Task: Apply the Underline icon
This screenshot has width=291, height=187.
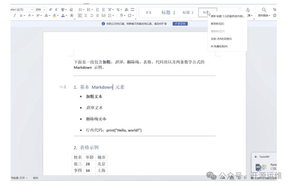Action: coord(21,15)
